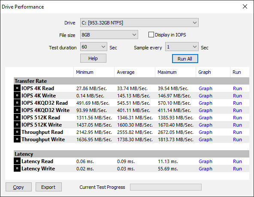Run the Throughput Write test

(x=237, y=139)
